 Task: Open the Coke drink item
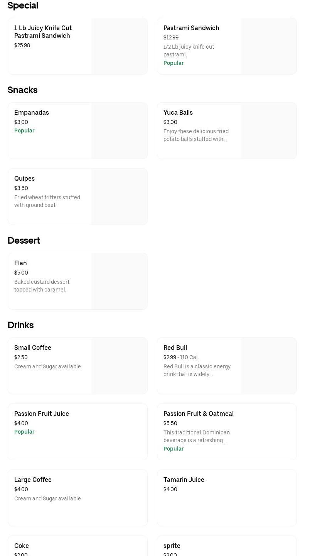click(x=22, y=546)
